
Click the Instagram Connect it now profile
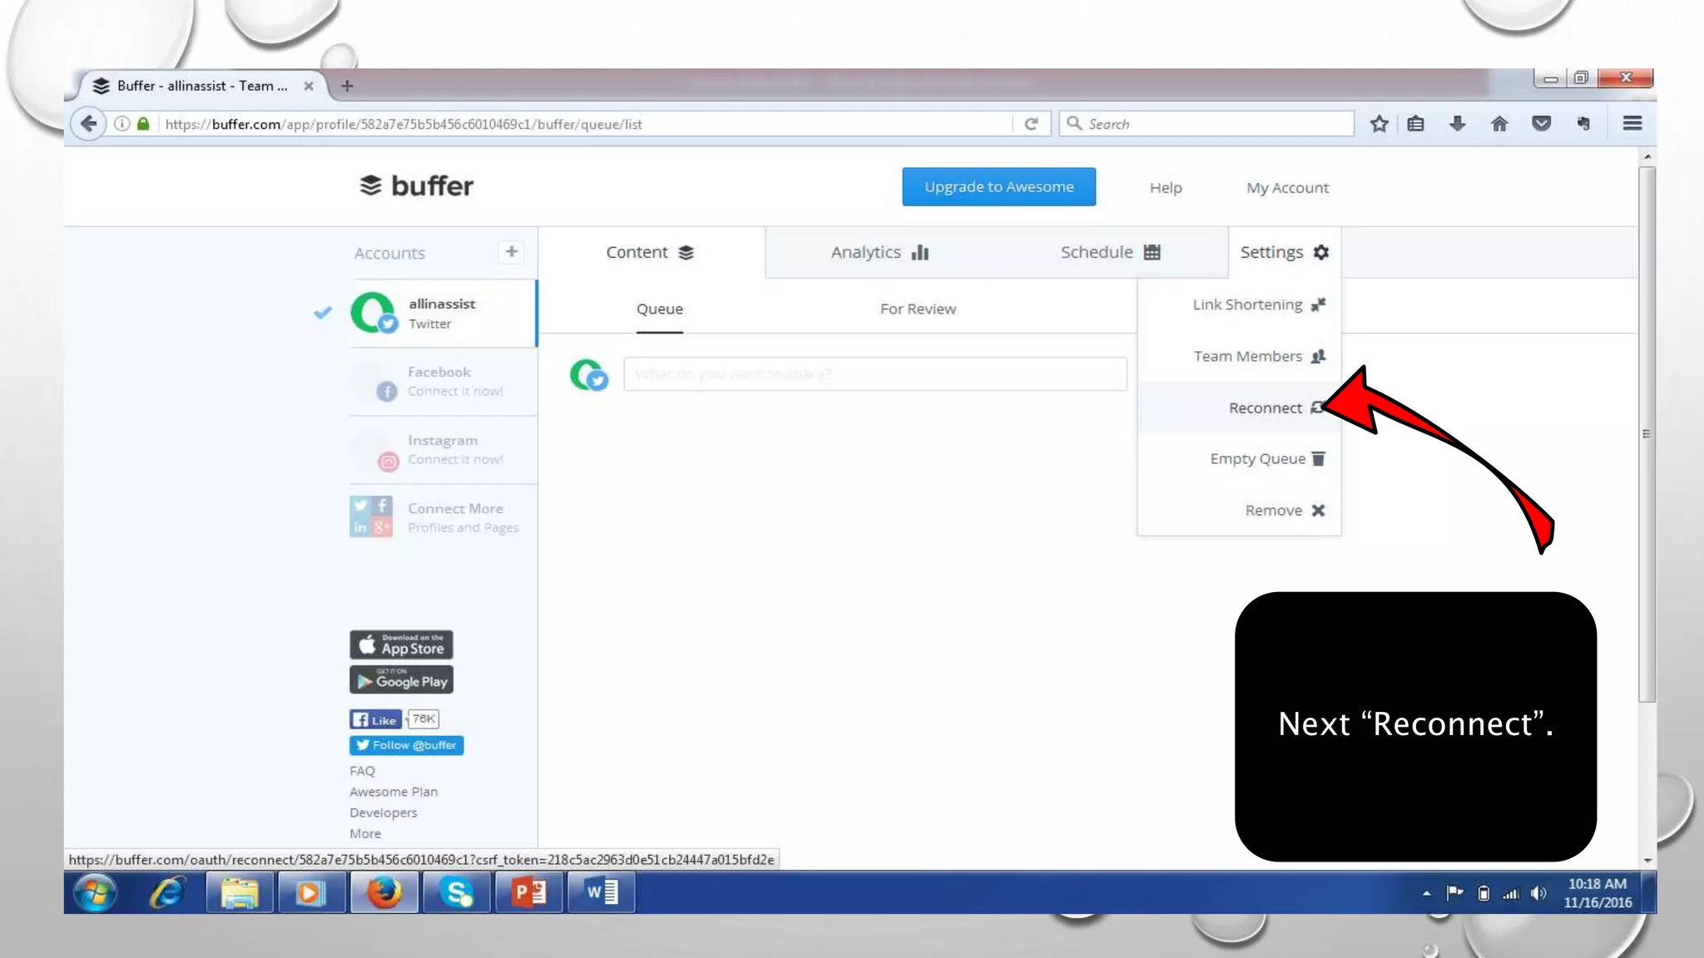click(442, 450)
